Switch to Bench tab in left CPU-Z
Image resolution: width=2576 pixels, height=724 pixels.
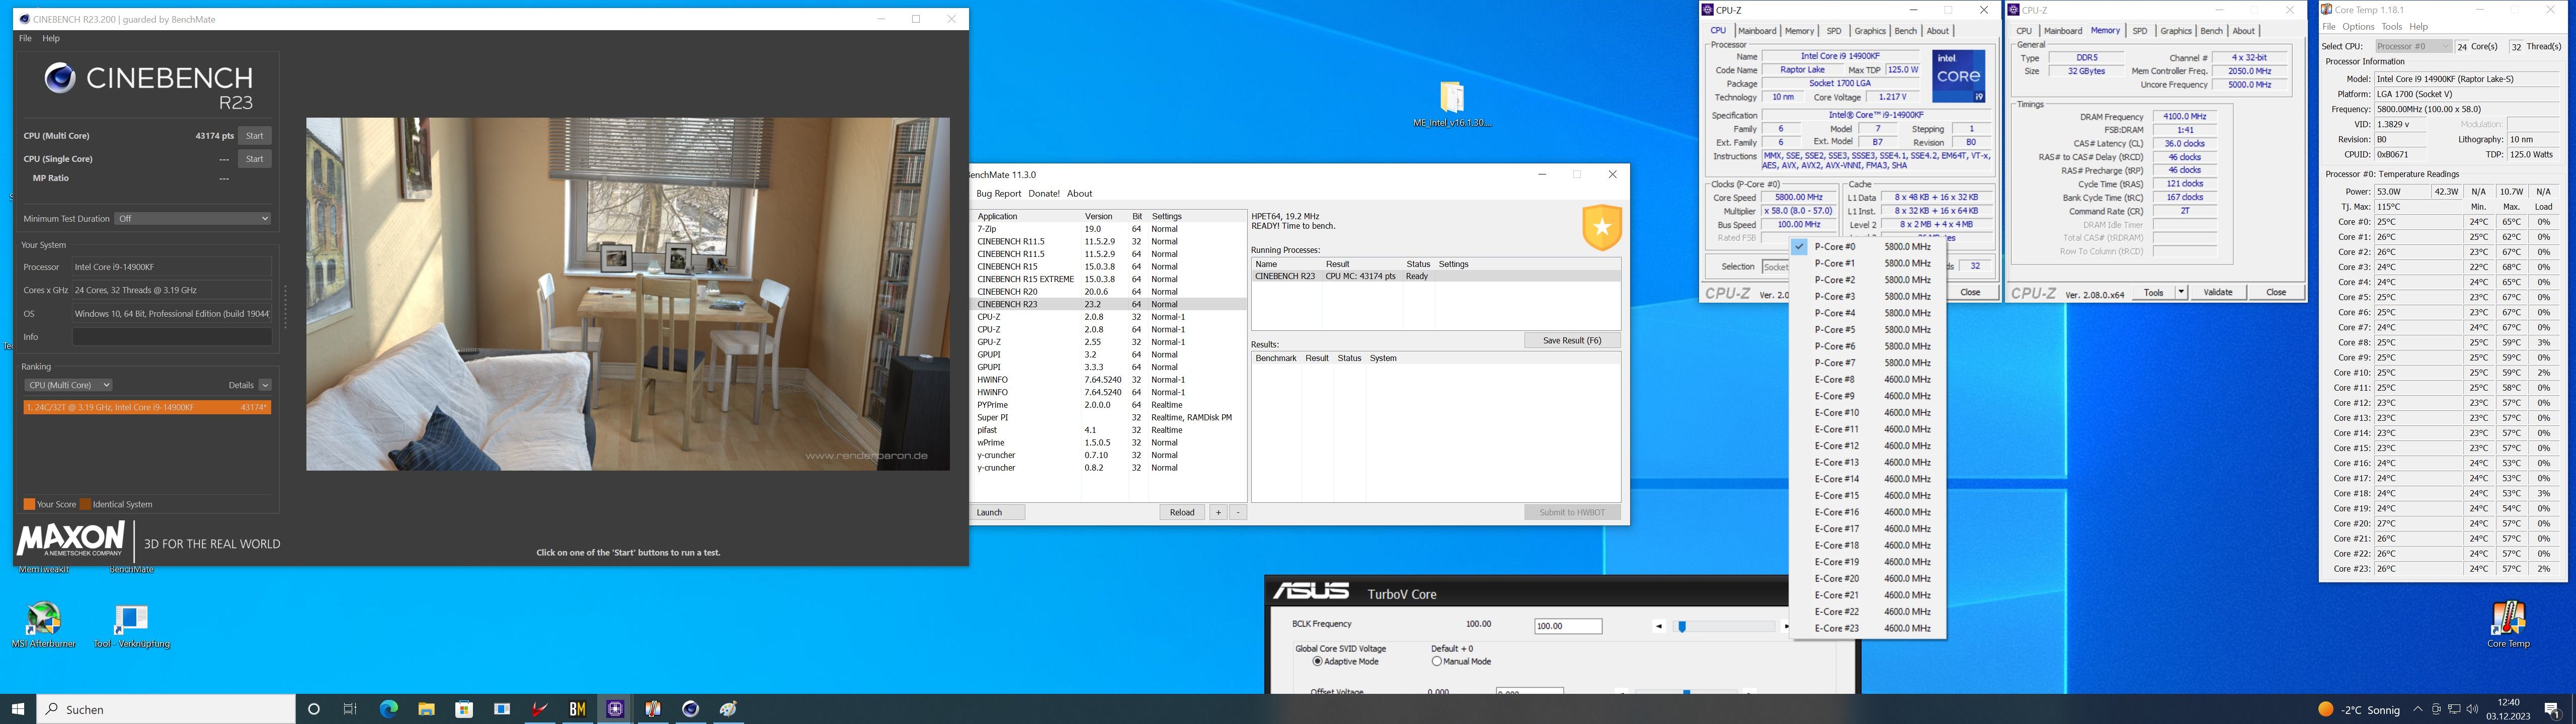coord(1906,31)
